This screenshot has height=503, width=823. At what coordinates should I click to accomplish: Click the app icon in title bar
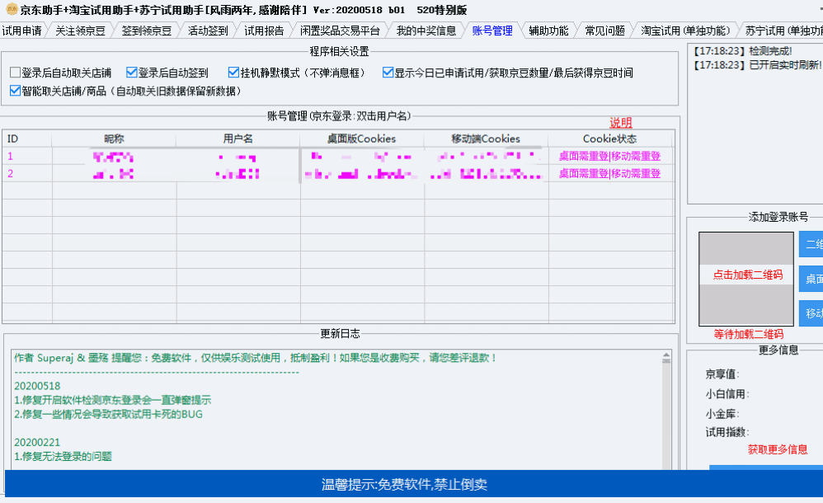click(x=11, y=9)
